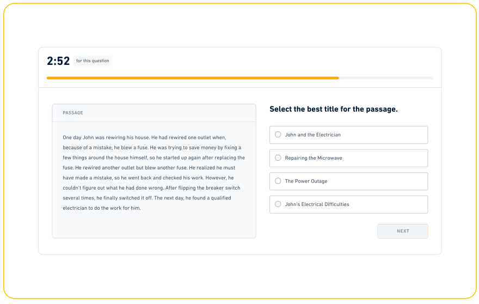This screenshot has height=304, width=479.
Task: Click the passage's last line about the electrician
Action: coord(102,208)
